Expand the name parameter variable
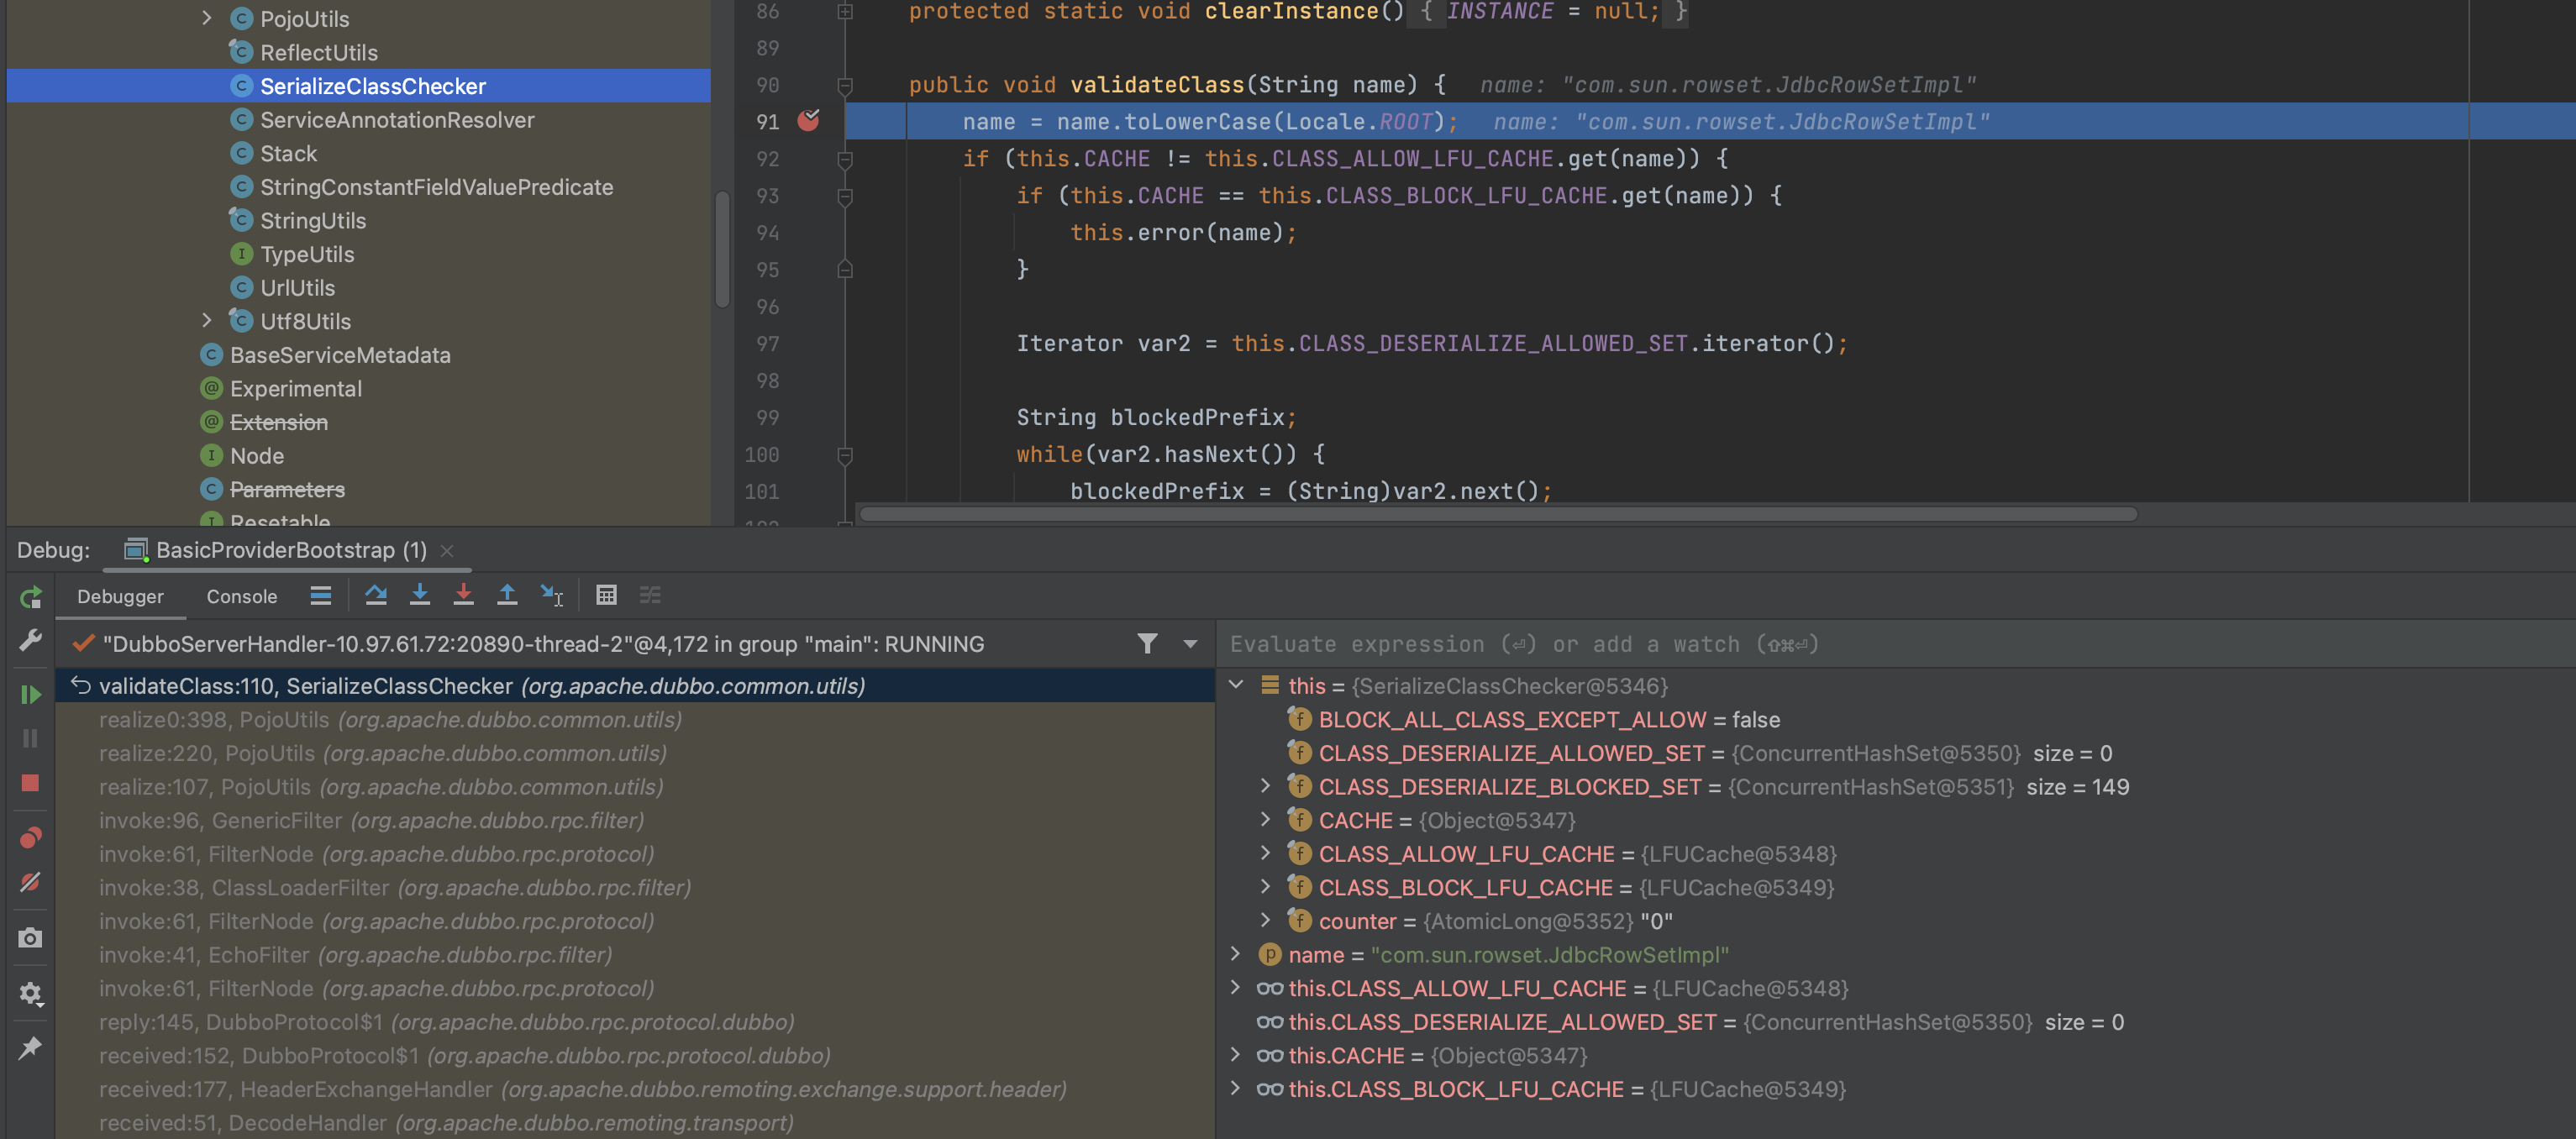2576x1139 pixels. (1236, 954)
